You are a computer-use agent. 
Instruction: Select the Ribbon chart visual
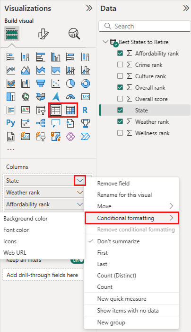pyautogui.click(x=11, y=83)
